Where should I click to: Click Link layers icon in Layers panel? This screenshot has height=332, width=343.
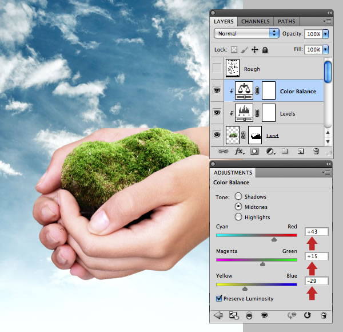click(x=223, y=151)
